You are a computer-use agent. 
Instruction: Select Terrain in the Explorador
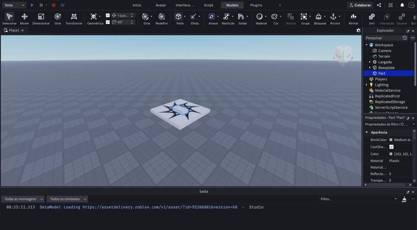point(384,56)
